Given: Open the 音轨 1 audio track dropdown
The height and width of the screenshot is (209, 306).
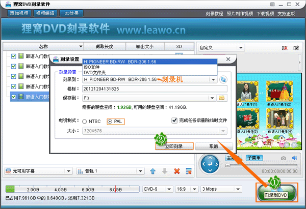Looking at the screenshot, I should tap(140, 171).
